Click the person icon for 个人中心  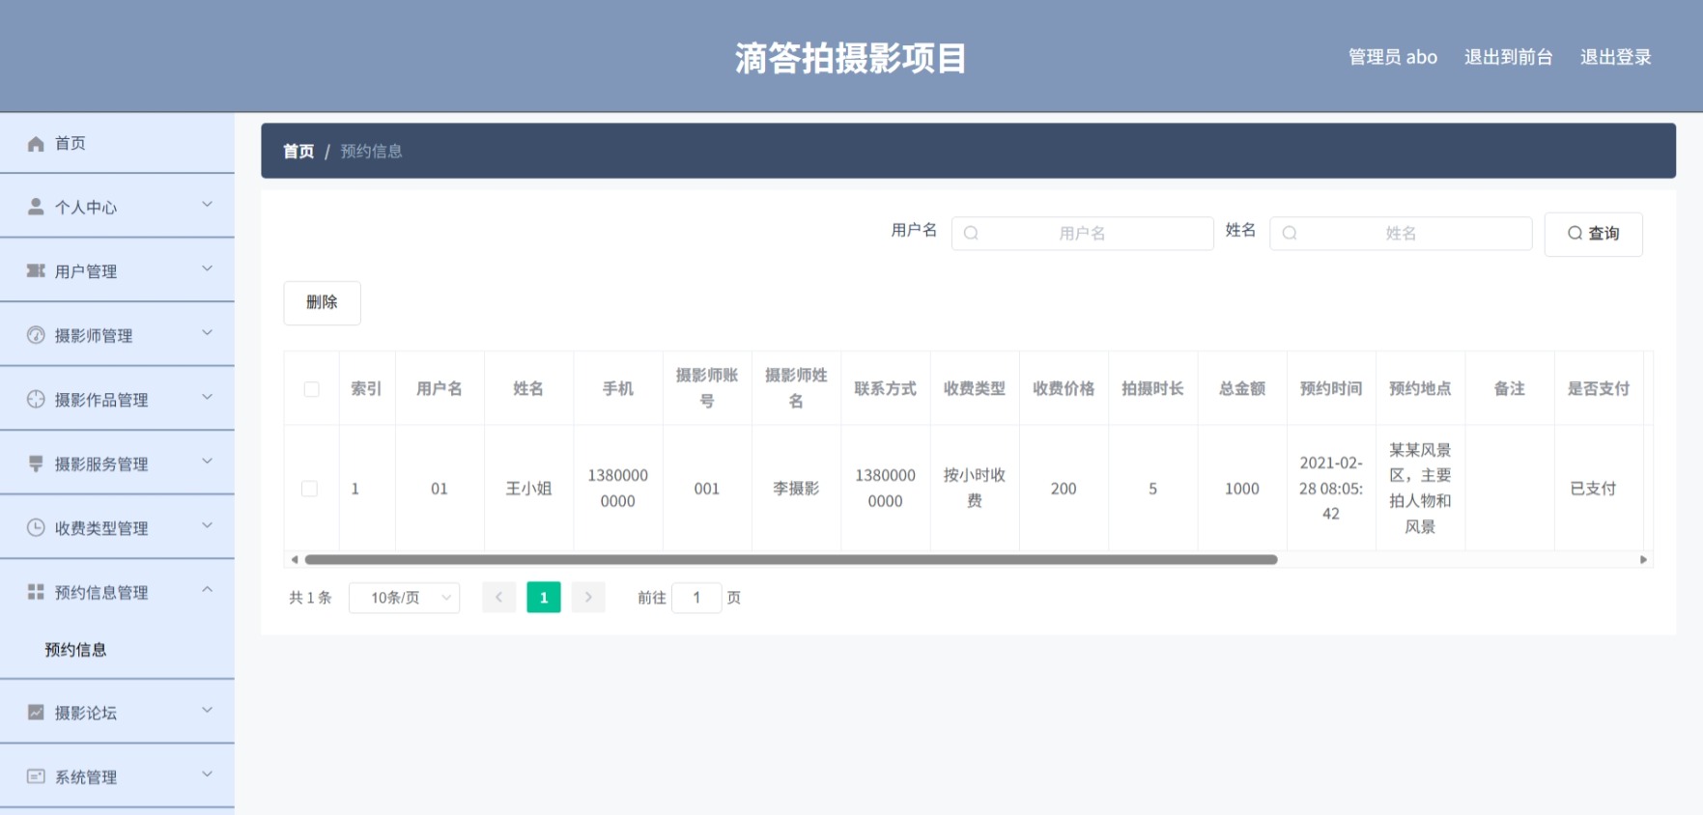(x=36, y=207)
